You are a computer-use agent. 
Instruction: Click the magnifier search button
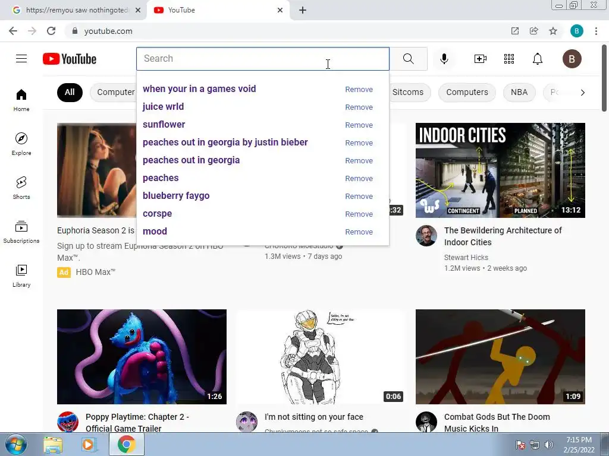(x=408, y=59)
